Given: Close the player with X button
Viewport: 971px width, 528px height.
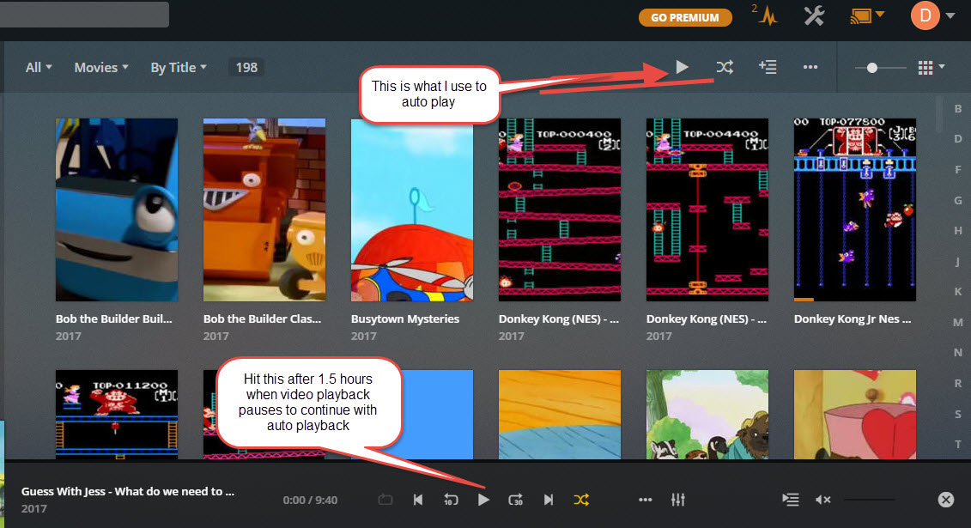Looking at the screenshot, I should pos(945,500).
